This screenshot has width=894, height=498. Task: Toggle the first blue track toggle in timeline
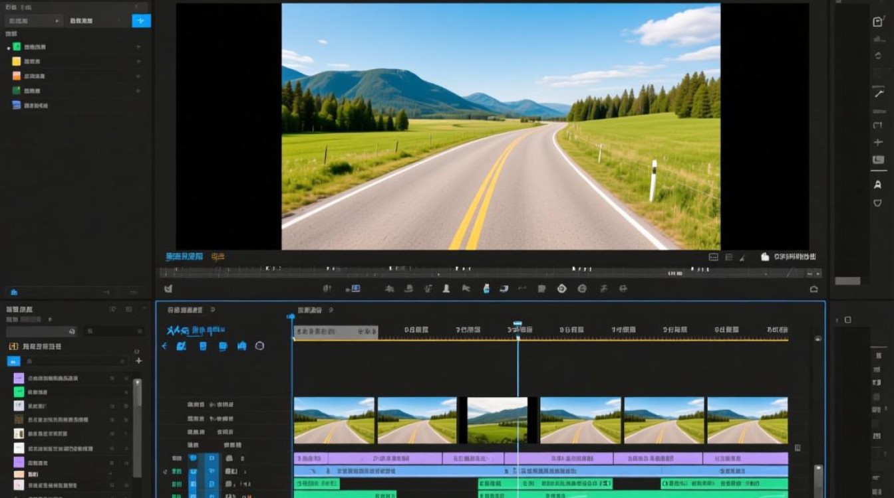(x=194, y=458)
